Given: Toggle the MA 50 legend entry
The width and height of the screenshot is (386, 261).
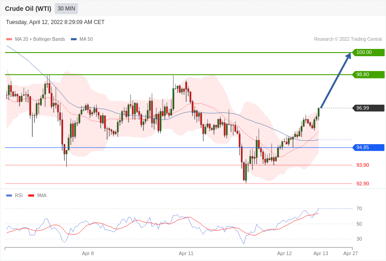Looking at the screenshot, I should coord(82,39).
